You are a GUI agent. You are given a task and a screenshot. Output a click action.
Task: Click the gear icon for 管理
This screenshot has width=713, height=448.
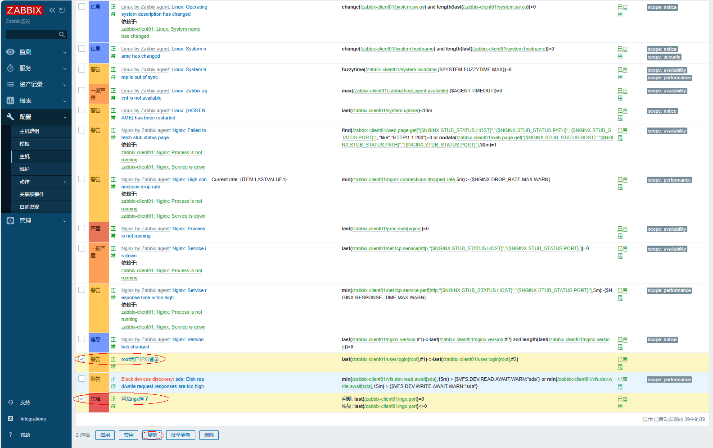pos(10,220)
